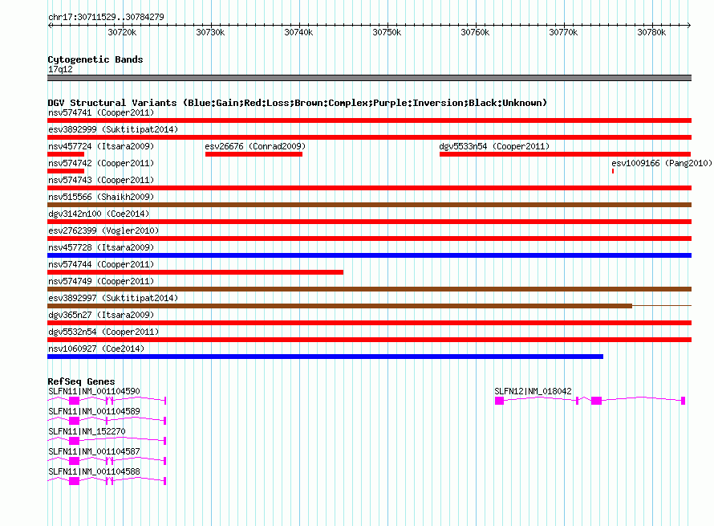Screen dimensions: 714x526
Task: Click the 30770k ruler label
Action: (563, 32)
